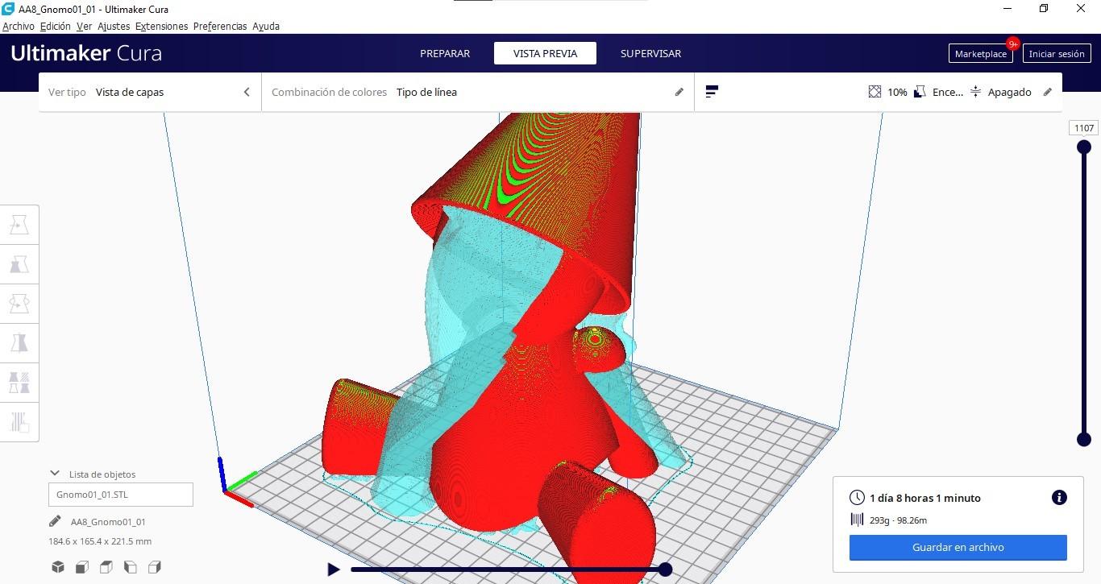Click Guardar en archivo button
Viewport: 1101px width, 584px height.
click(x=958, y=548)
